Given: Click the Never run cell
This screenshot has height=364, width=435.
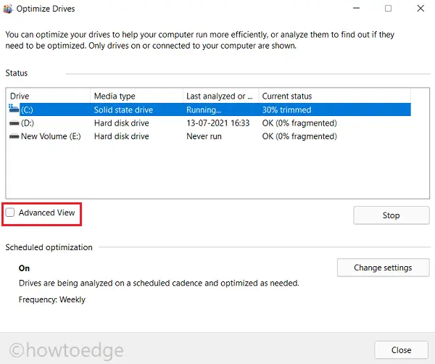Looking at the screenshot, I should click(x=204, y=136).
